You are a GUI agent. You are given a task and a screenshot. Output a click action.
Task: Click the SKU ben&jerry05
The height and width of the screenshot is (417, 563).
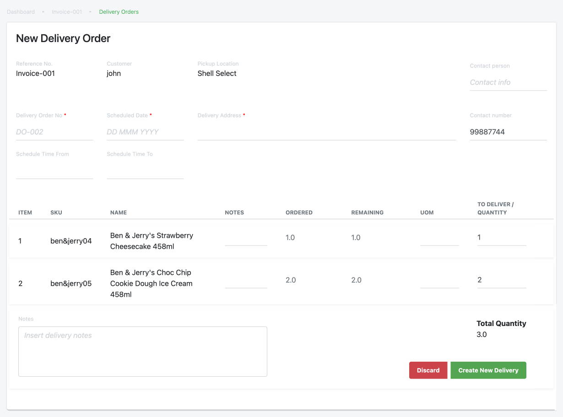click(71, 283)
